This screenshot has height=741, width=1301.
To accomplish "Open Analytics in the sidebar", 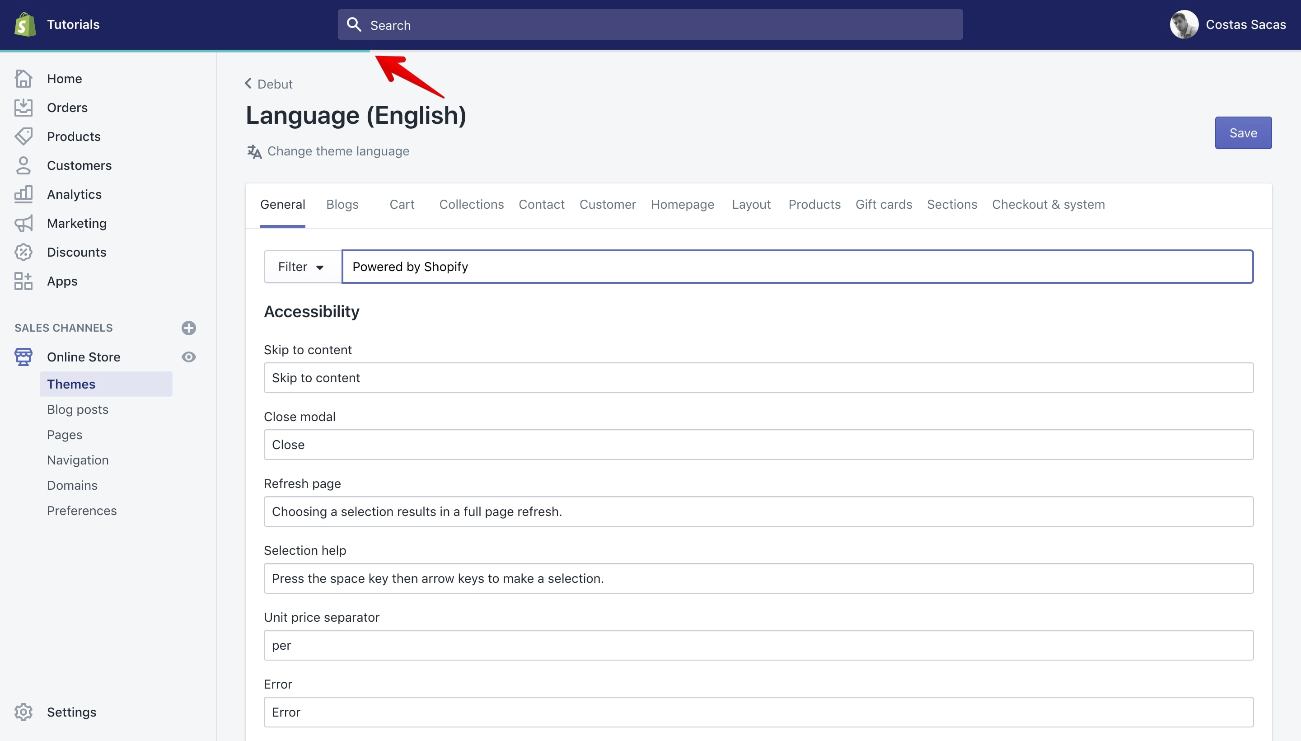I will pos(74,194).
